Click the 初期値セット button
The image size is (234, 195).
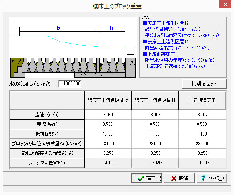[x=204, y=84]
